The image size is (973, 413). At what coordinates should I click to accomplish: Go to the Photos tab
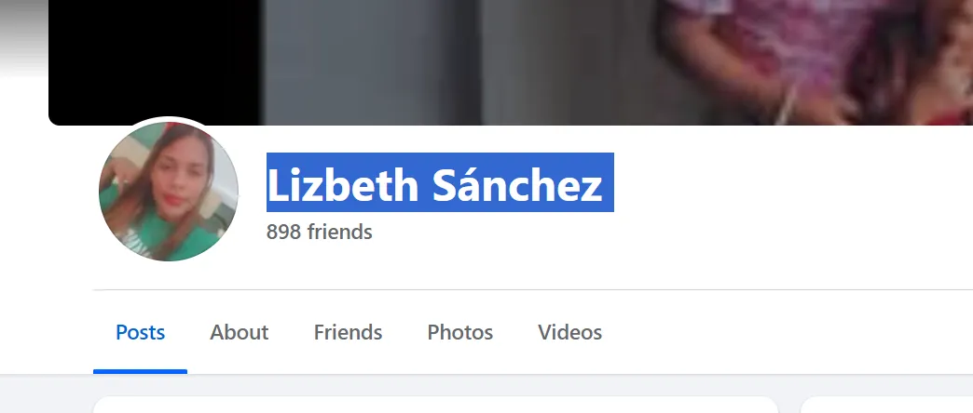tap(459, 332)
